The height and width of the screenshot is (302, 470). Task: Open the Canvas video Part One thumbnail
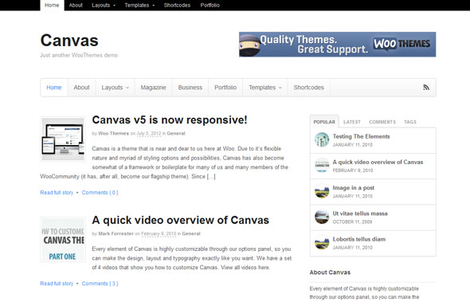coord(63,240)
